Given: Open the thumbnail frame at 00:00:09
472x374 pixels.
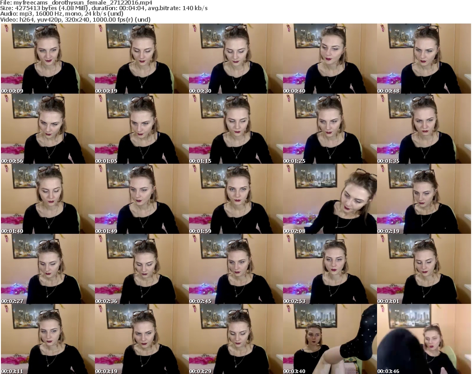Looking at the screenshot, I should tap(48, 59).
